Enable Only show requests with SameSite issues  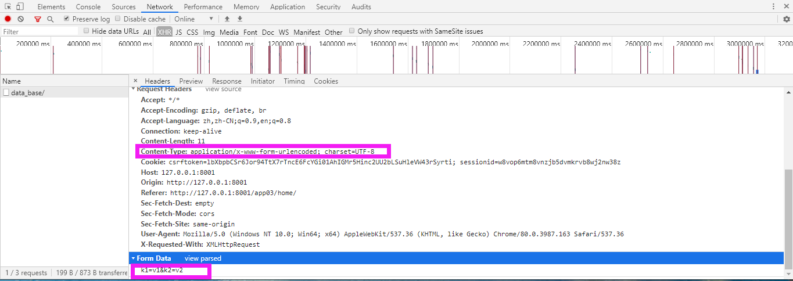point(352,31)
